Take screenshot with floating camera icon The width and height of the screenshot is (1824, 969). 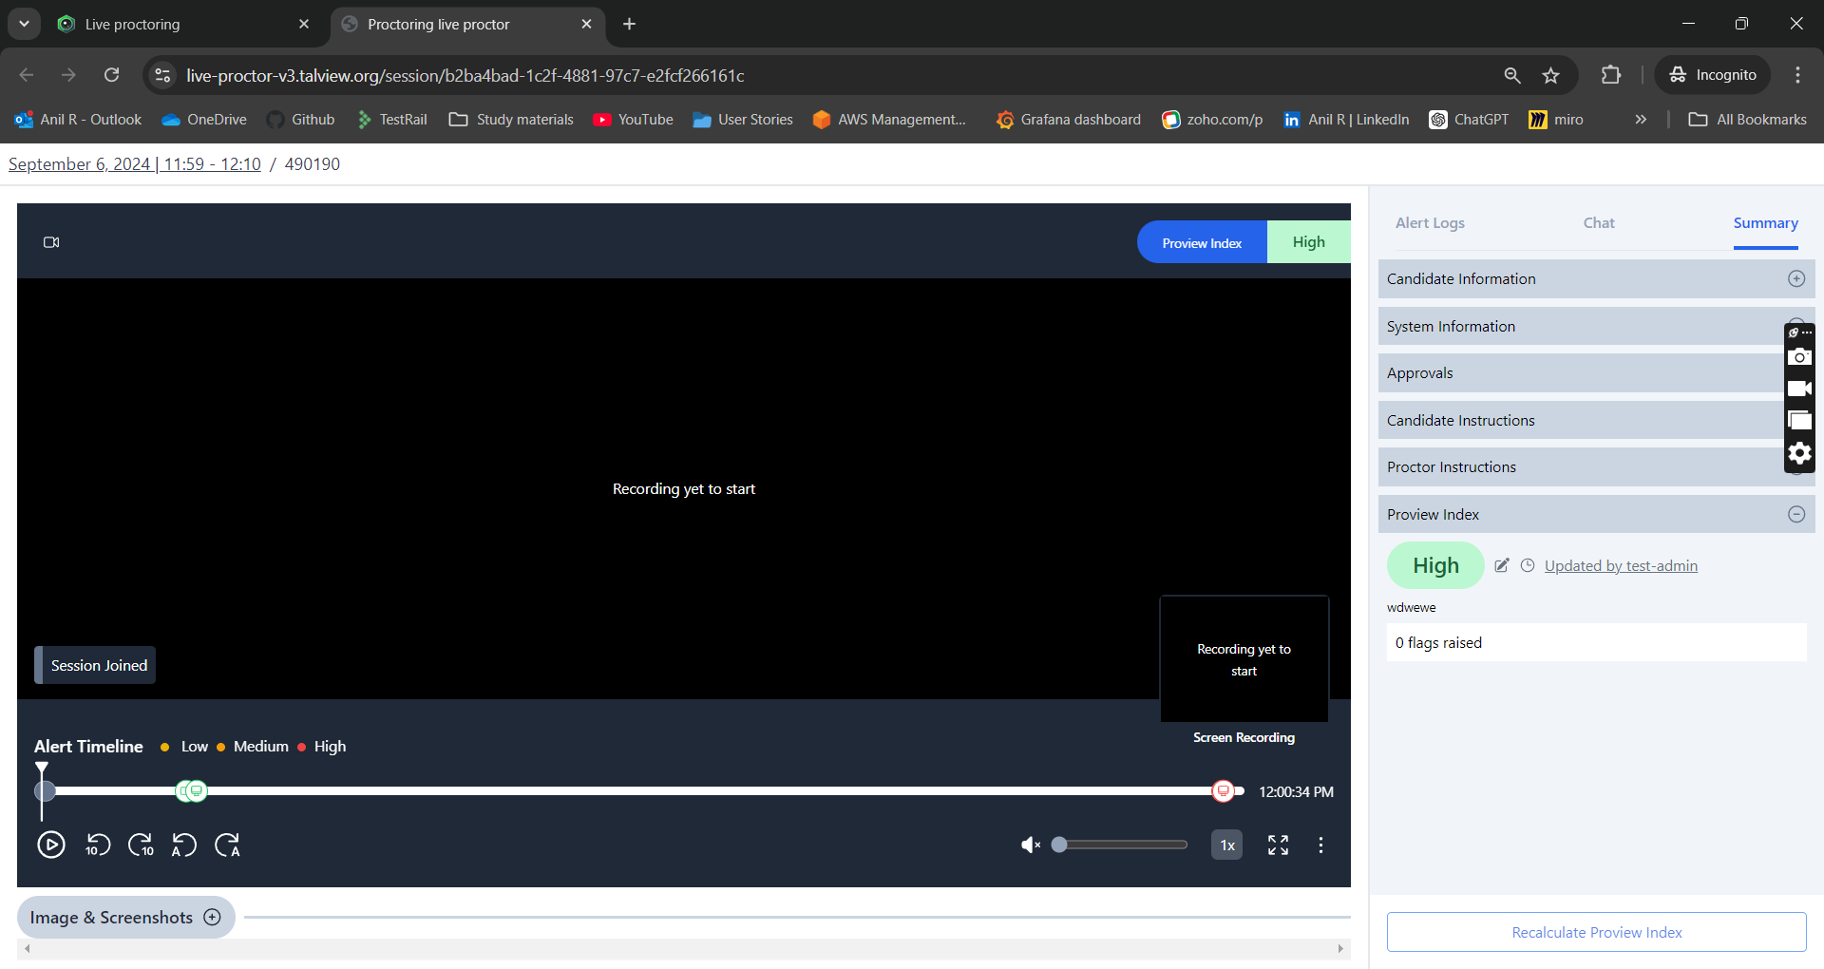(x=1799, y=357)
